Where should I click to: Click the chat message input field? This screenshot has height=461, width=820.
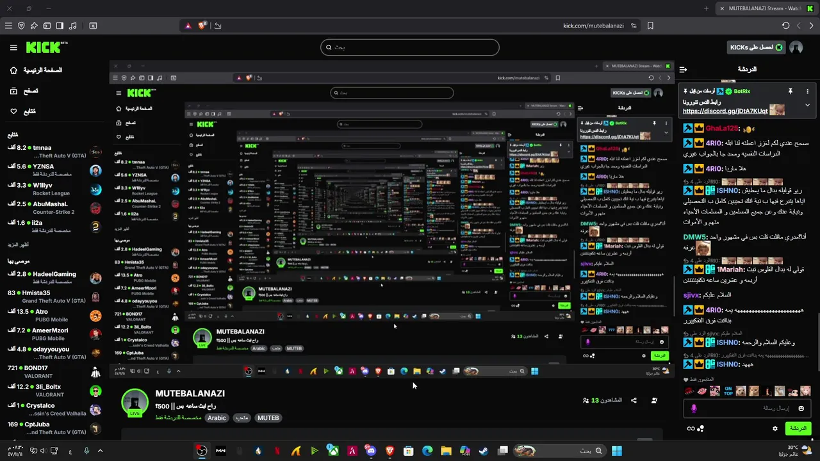[746, 408]
